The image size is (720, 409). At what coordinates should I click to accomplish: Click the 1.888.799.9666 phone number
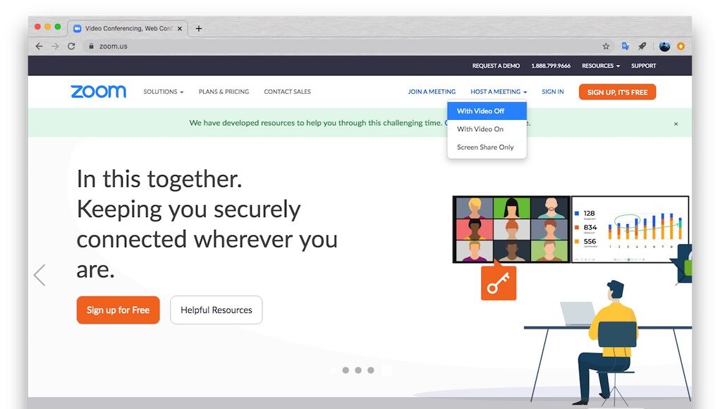click(x=551, y=66)
